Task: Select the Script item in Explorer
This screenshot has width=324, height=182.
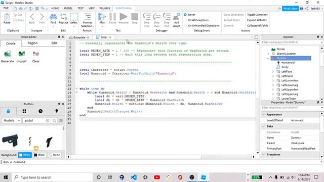Action: click(285, 67)
